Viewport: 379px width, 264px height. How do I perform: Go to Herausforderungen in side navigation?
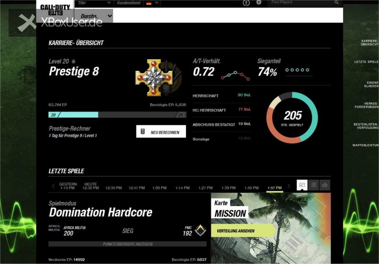click(366, 105)
